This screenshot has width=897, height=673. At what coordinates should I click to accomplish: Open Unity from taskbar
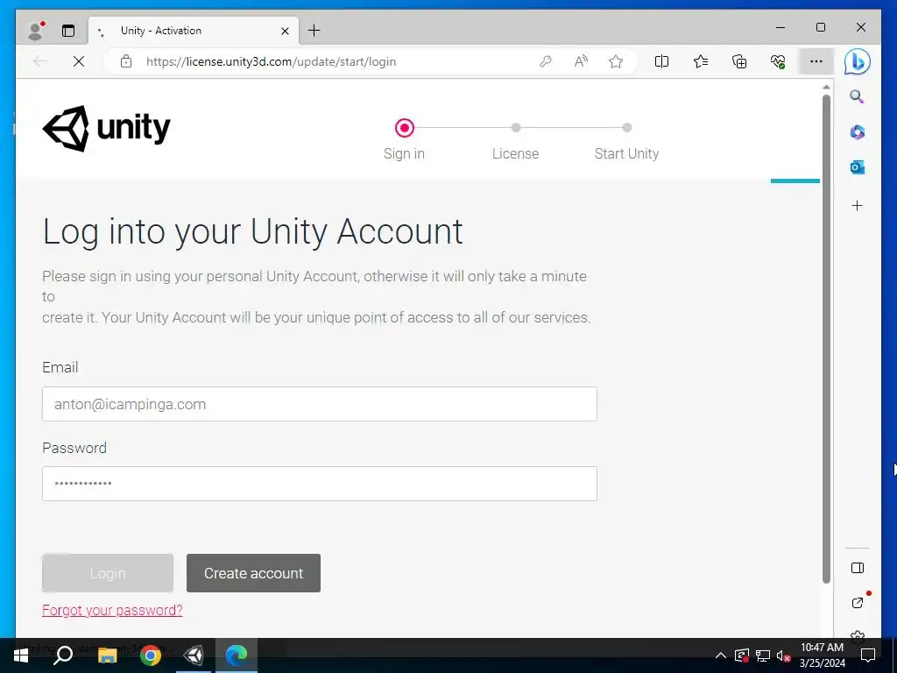pyautogui.click(x=194, y=655)
